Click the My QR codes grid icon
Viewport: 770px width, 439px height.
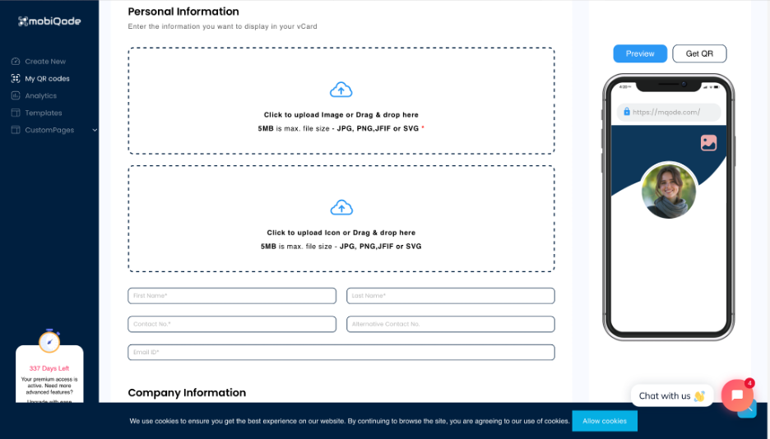pos(16,79)
